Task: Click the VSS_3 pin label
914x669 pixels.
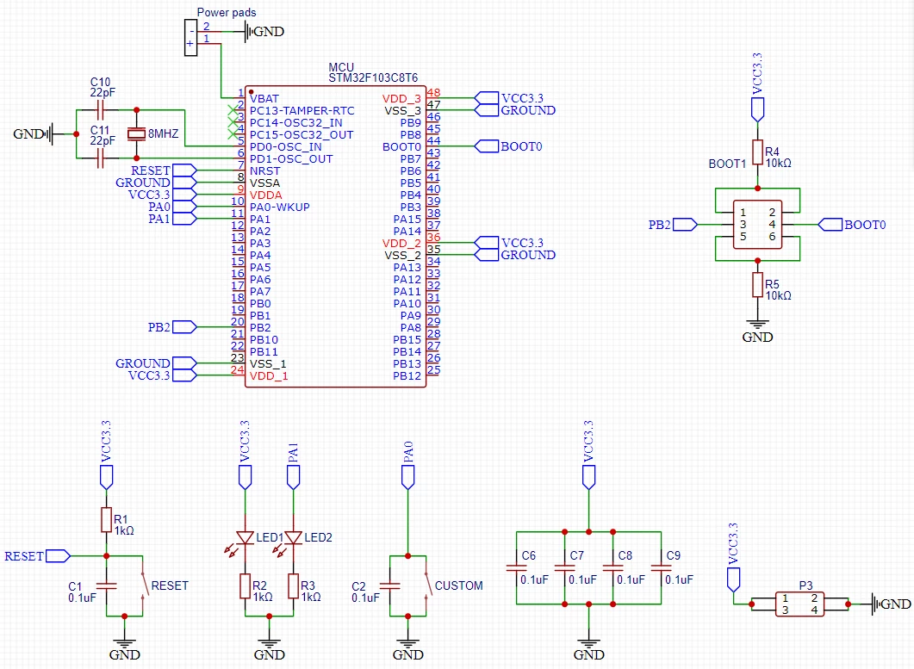Action: point(402,111)
